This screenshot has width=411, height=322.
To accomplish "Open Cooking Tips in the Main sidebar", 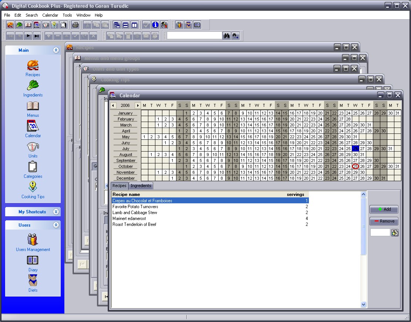I will pos(33,190).
